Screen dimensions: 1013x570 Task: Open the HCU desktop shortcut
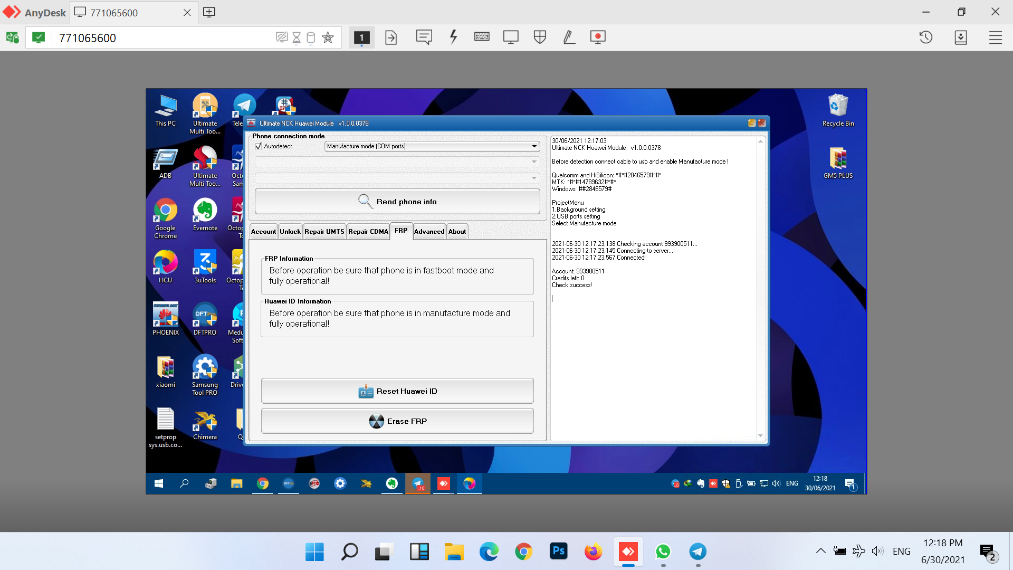[165, 267]
